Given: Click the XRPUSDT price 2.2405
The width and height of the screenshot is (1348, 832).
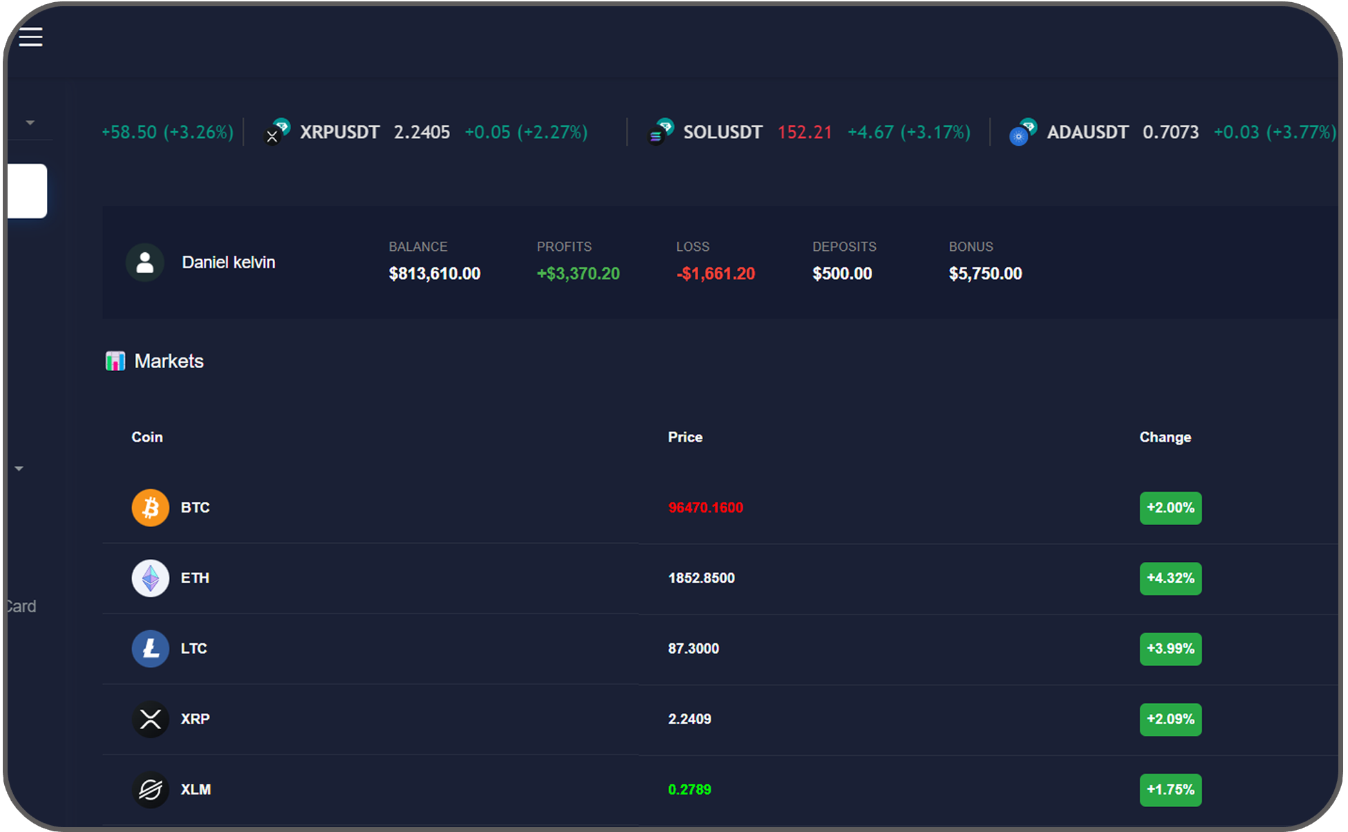Looking at the screenshot, I should (x=422, y=132).
